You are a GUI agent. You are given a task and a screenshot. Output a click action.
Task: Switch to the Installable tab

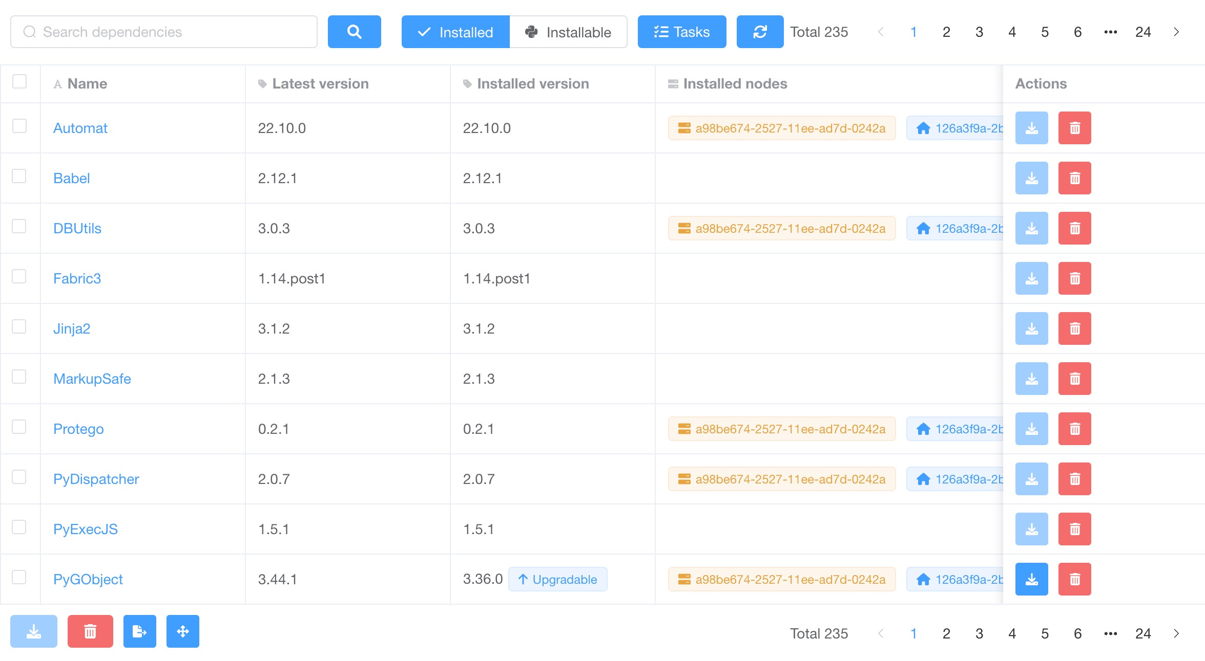tap(568, 32)
